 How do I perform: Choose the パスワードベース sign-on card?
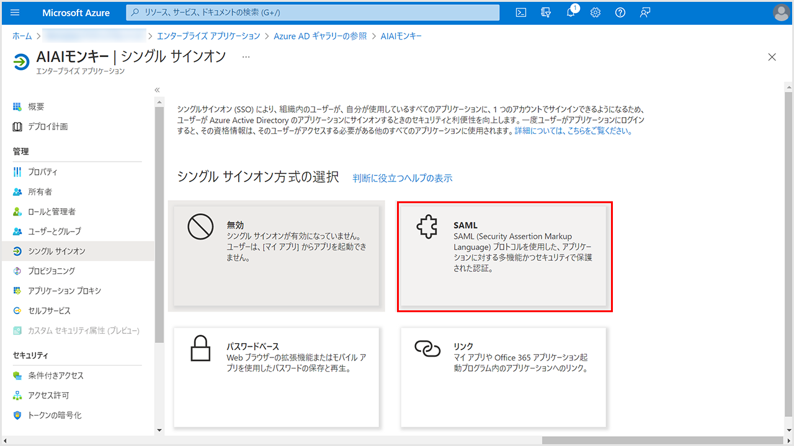click(x=276, y=377)
